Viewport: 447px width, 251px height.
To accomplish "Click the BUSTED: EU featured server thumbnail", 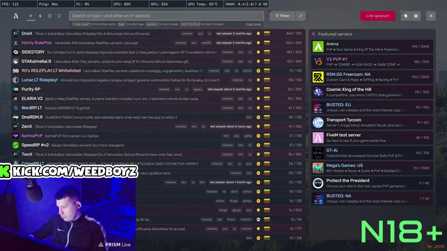I will (318, 107).
